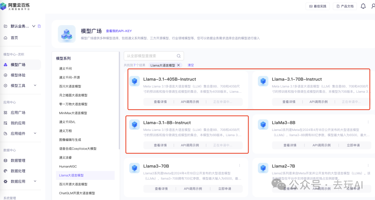Click the model series list scrollbar
The image size is (375, 200).
click(x=119, y=100)
